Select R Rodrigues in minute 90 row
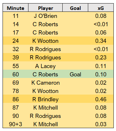This screenshot has height=131, width=116. point(45,116)
